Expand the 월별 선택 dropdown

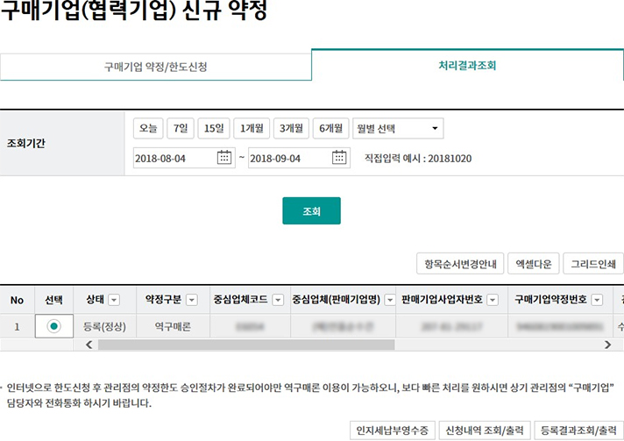[x=398, y=129]
